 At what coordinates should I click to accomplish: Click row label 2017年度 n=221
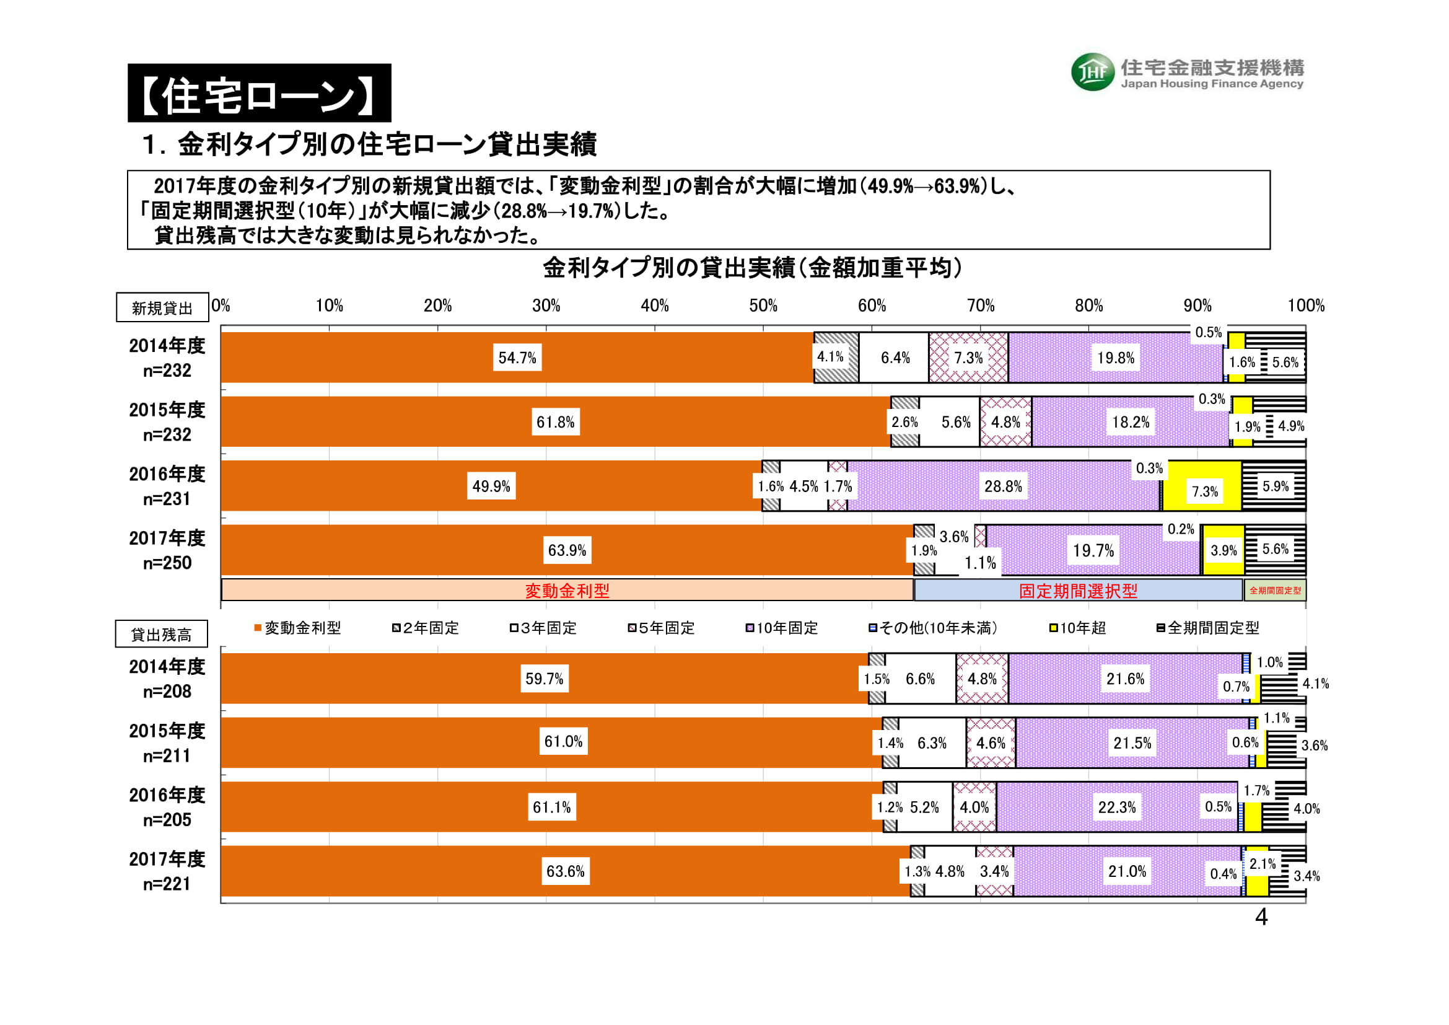pos(167,872)
